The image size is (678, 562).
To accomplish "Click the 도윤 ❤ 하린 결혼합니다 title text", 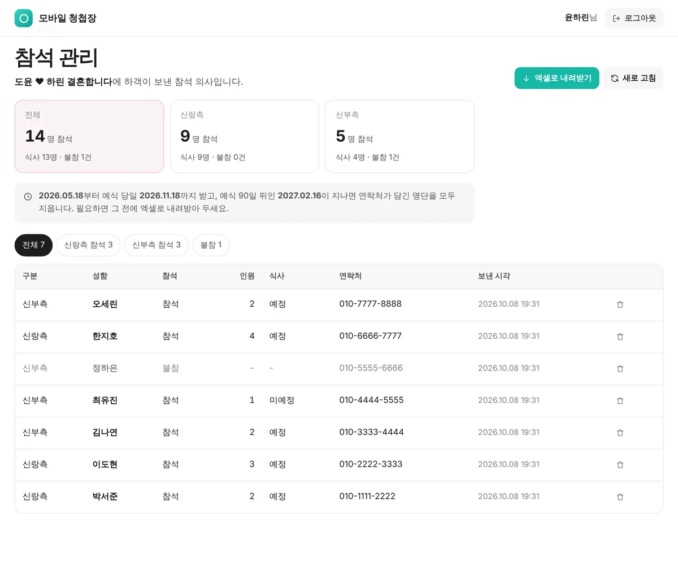I will click(x=63, y=82).
